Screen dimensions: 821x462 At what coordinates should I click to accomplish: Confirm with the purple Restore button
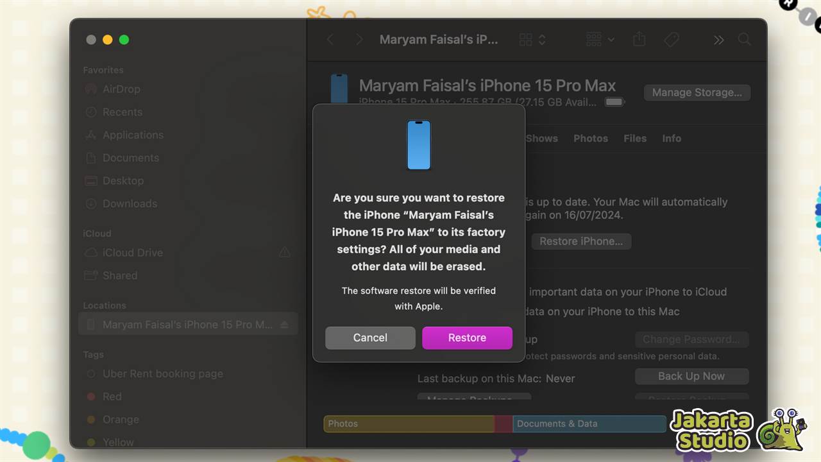tap(467, 338)
